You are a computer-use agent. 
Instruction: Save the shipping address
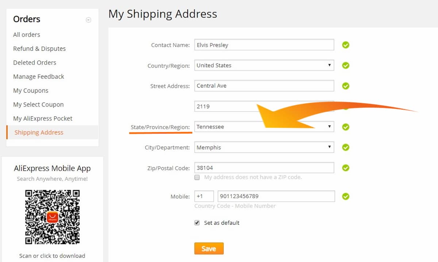(209, 248)
